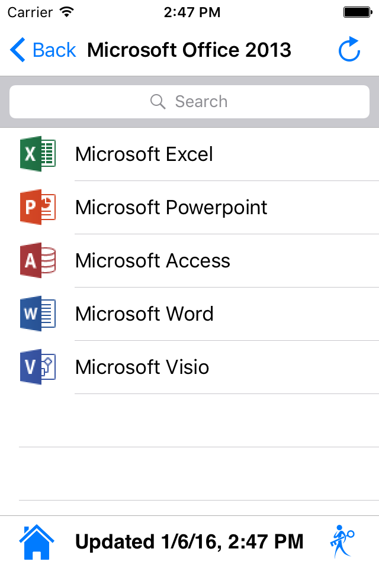Tap the Microsoft Visio icon
This screenshot has height=568, width=379.
38,367
